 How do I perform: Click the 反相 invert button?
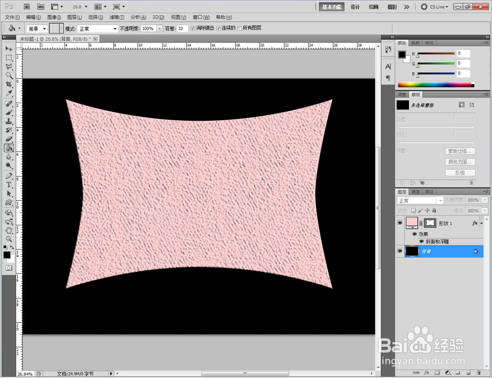pos(460,173)
